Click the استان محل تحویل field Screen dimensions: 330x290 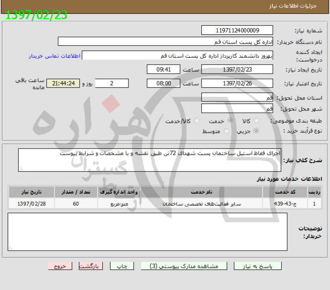point(237,97)
